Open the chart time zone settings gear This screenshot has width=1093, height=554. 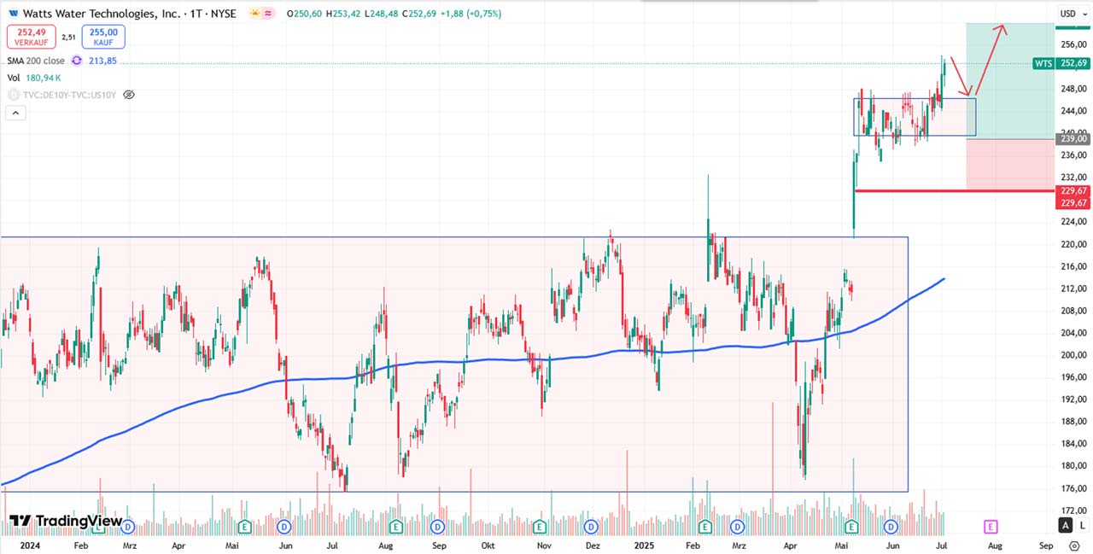[x=1074, y=545]
